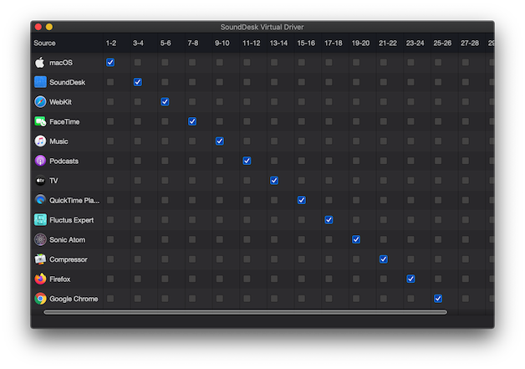The width and height of the screenshot is (525, 369).
Task: Click the 13-14 channel column header
Action: point(278,43)
